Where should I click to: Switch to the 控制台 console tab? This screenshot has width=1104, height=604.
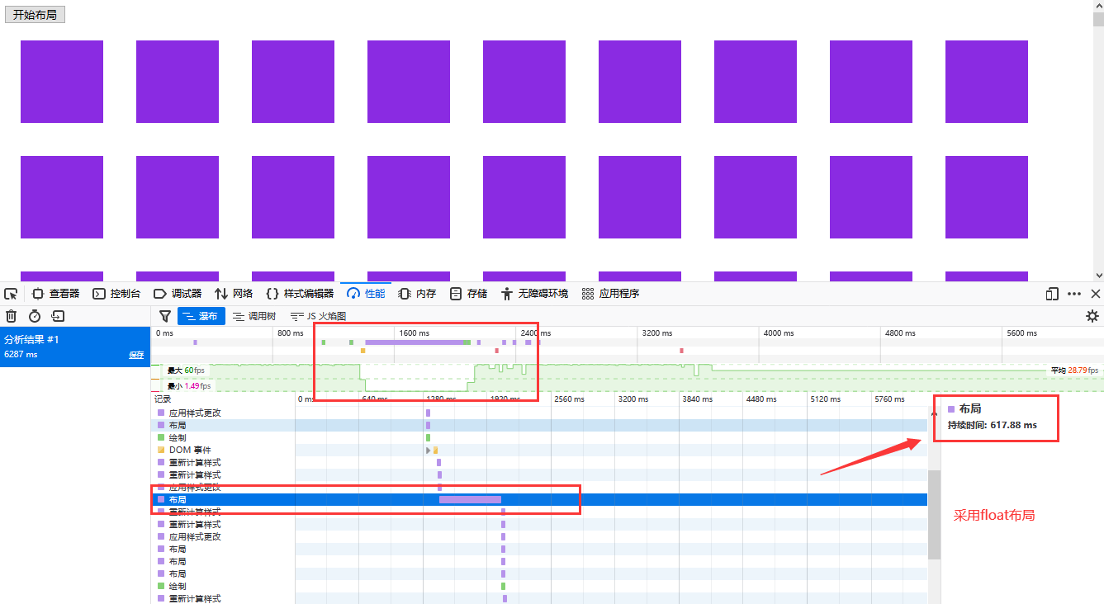[116, 294]
